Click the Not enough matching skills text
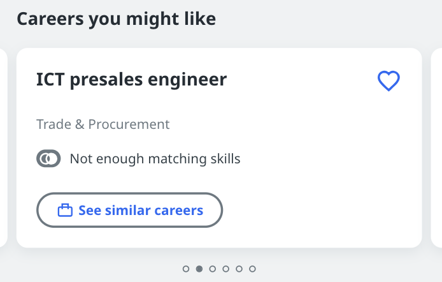 [155, 159]
